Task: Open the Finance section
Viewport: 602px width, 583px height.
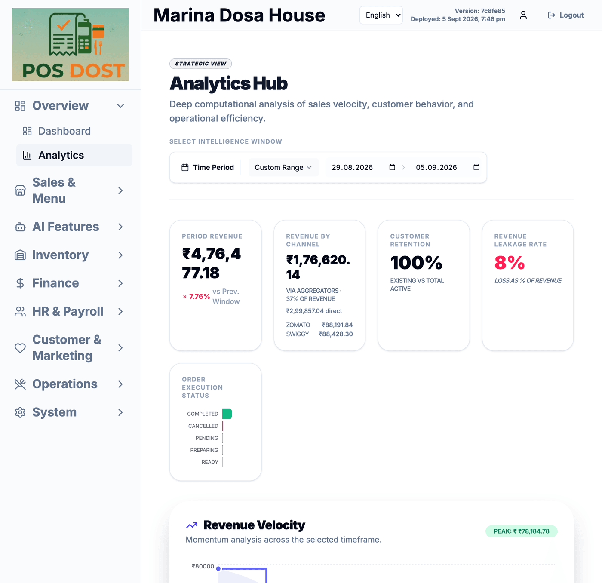Action: click(x=70, y=283)
